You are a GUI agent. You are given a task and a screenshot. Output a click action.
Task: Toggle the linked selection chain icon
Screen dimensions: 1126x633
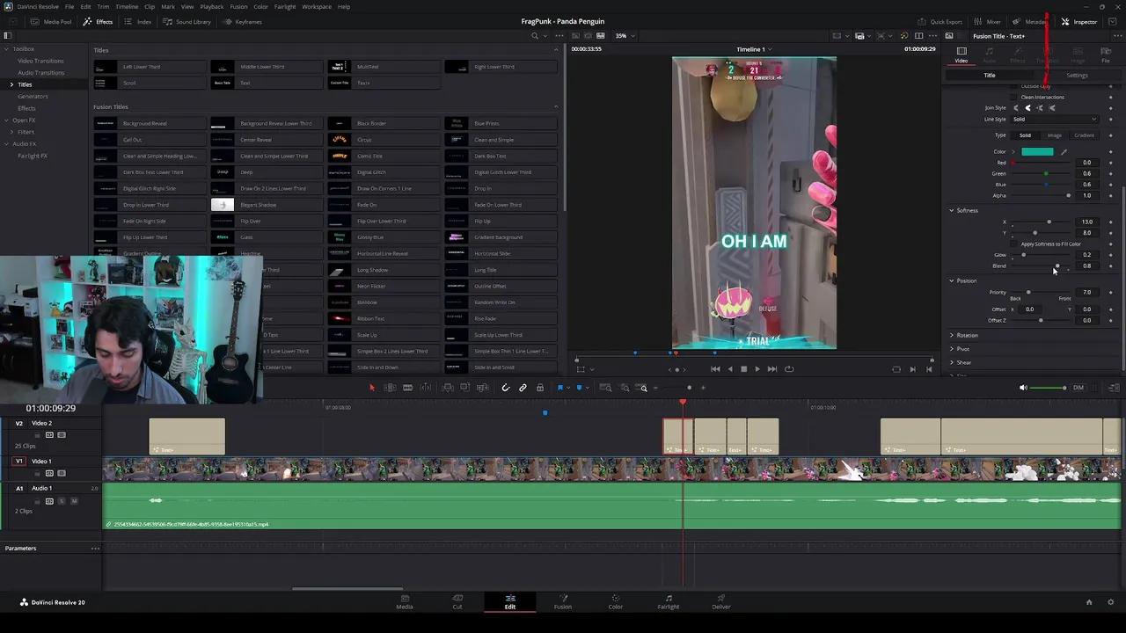523,388
